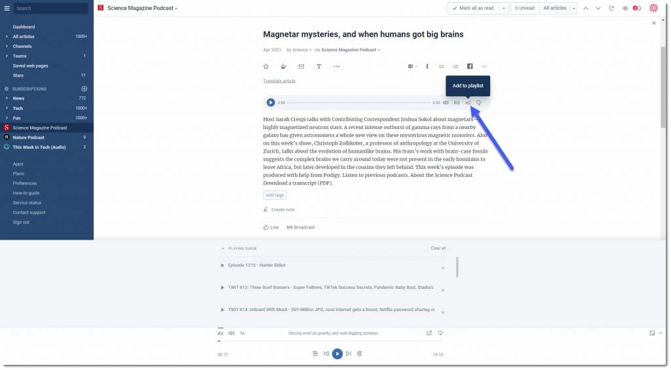
Task: Play the Magnetar mysteries episode
Action: point(271,102)
